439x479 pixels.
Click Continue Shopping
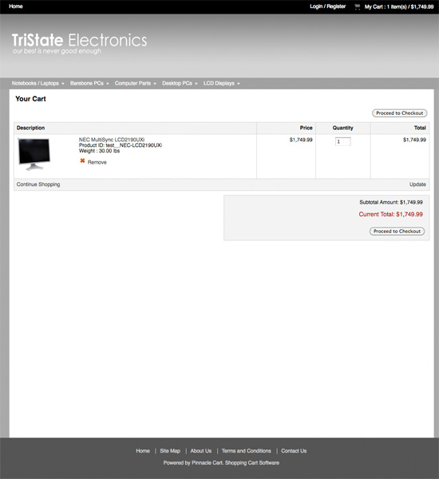(38, 184)
